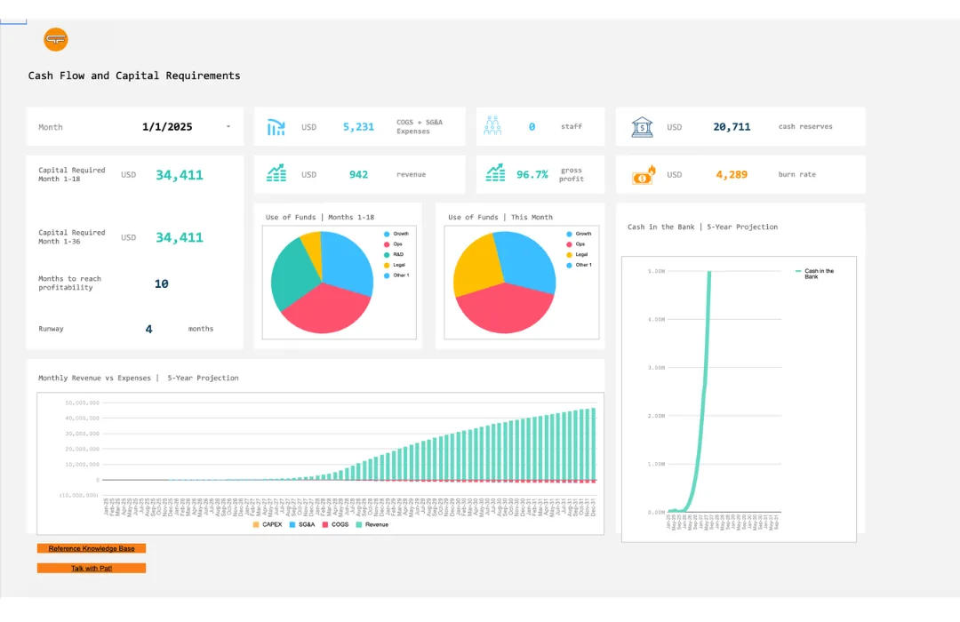Click the cash reserves label
This screenshot has width=960, height=622.
pyautogui.click(x=805, y=127)
